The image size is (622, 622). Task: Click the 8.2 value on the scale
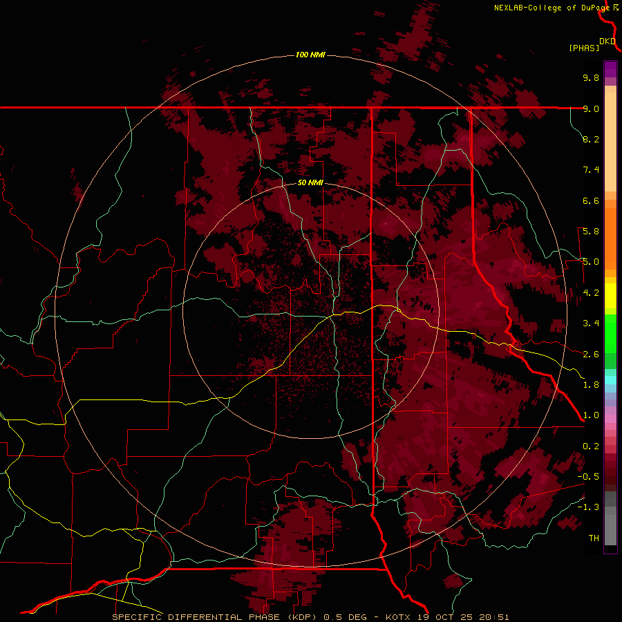[x=591, y=139]
